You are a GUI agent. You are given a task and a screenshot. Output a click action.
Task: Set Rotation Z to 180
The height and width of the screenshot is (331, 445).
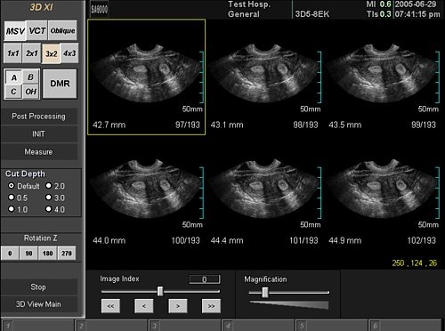coord(47,254)
